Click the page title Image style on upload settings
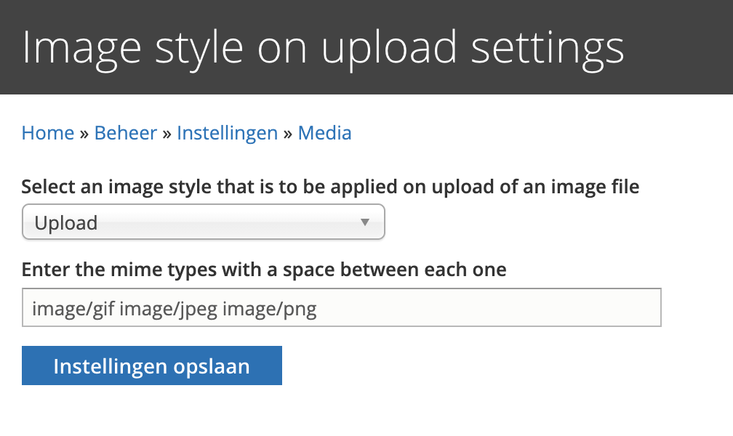Image resolution: width=733 pixels, height=436 pixels. click(x=323, y=47)
